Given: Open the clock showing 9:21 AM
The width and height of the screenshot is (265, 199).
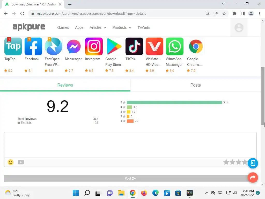Looking at the screenshot, I should click(247, 193).
